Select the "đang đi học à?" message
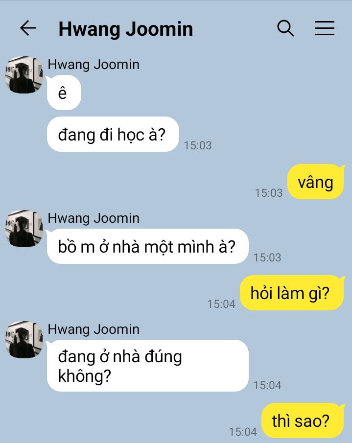 113,134
